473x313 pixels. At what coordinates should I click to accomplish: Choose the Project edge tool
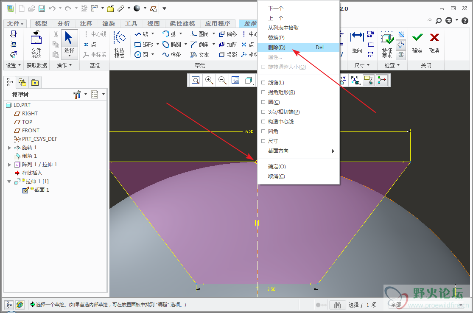[228, 55]
